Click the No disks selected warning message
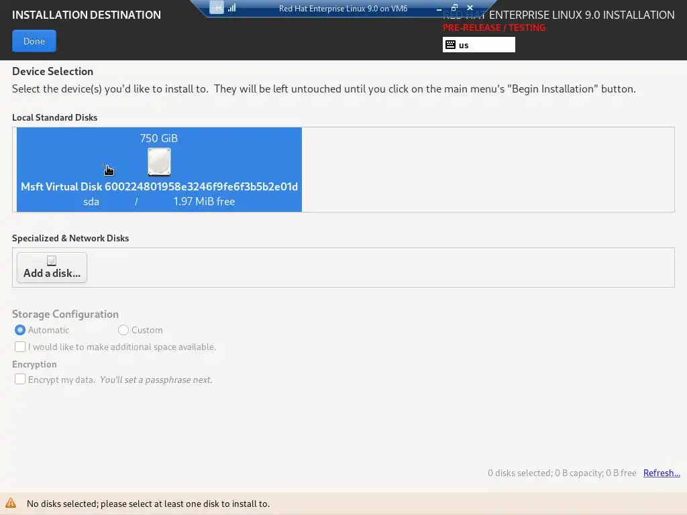Viewport: 687px width, 515px height. click(148, 504)
